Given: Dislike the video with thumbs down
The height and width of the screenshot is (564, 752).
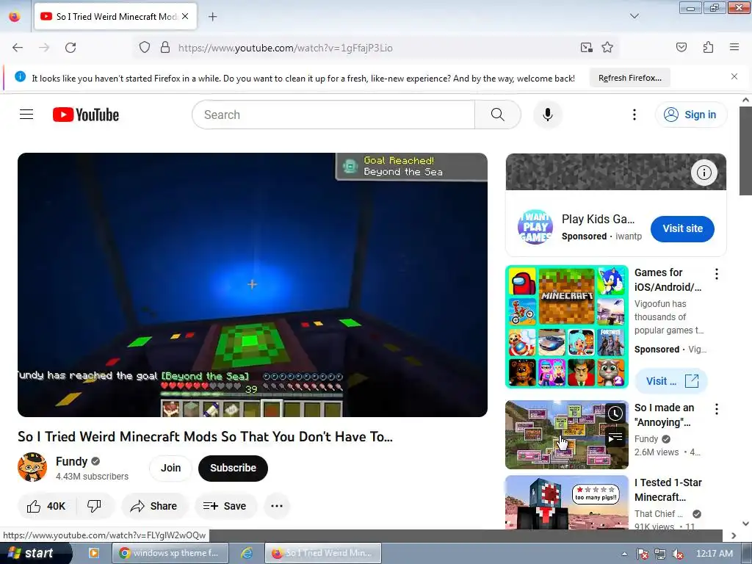Looking at the screenshot, I should (x=95, y=506).
